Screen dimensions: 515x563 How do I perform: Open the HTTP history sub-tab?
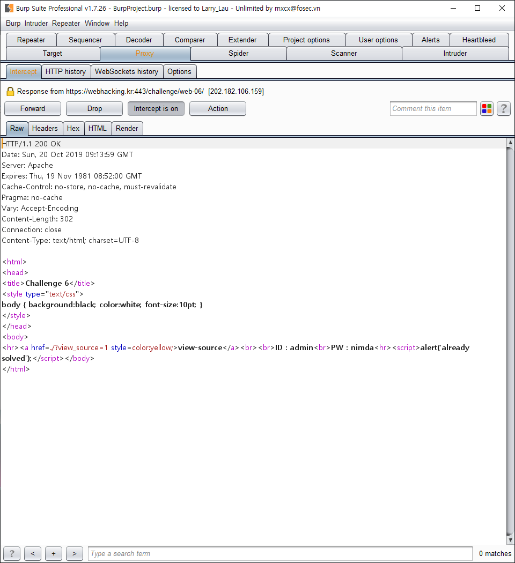click(66, 71)
